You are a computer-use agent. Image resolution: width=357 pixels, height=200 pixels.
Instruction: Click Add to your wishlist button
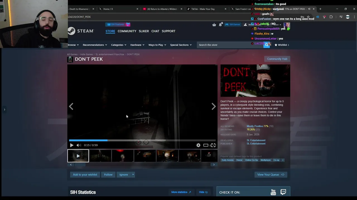click(x=85, y=174)
